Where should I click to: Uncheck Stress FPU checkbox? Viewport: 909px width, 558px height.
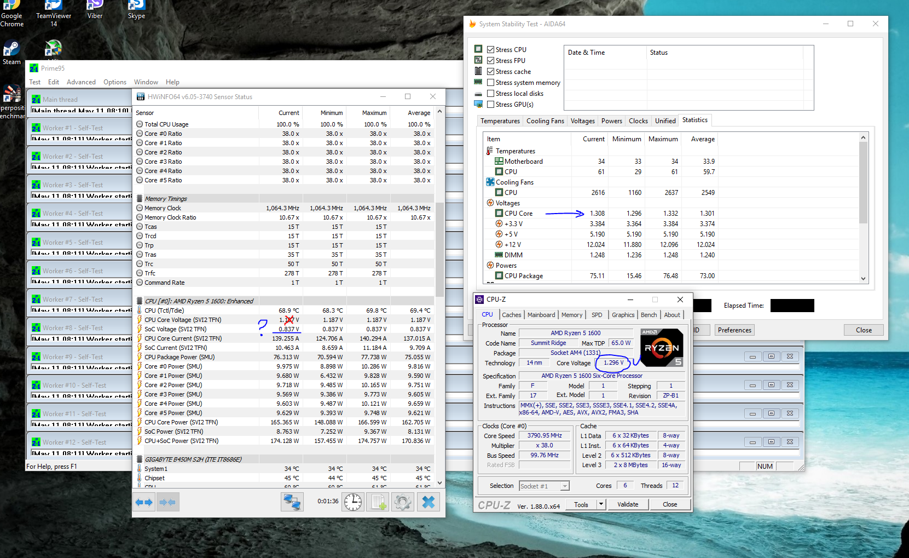(491, 61)
